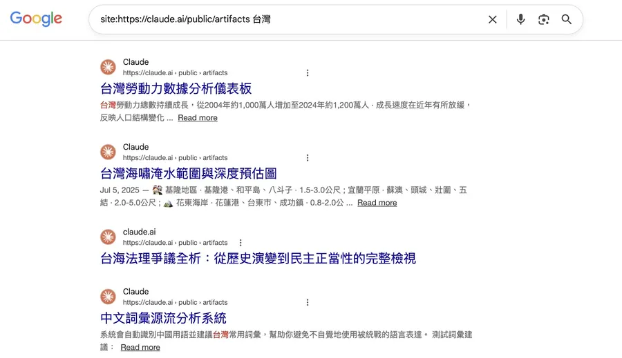Click Claude favicon beside 中文詞彙源流分析系統
This screenshot has height=358, width=622.
tap(108, 297)
